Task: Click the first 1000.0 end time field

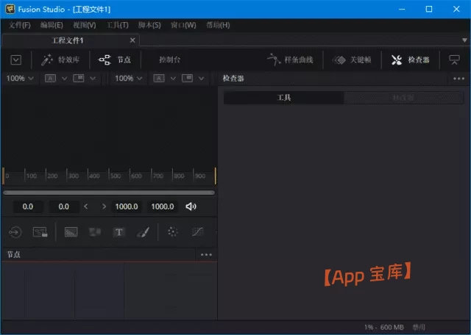Action: pyautogui.click(x=127, y=206)
